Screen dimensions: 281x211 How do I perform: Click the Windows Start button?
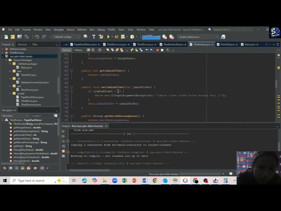point(5,181)
